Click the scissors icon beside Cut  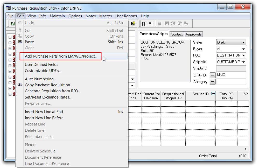(20, 30)
